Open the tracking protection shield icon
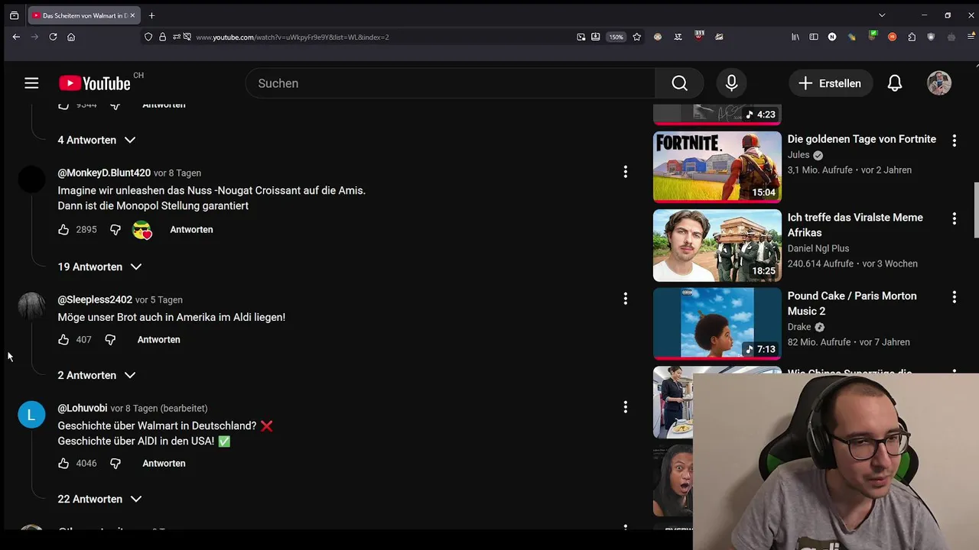The image size is (979, 550). point(148,37)
